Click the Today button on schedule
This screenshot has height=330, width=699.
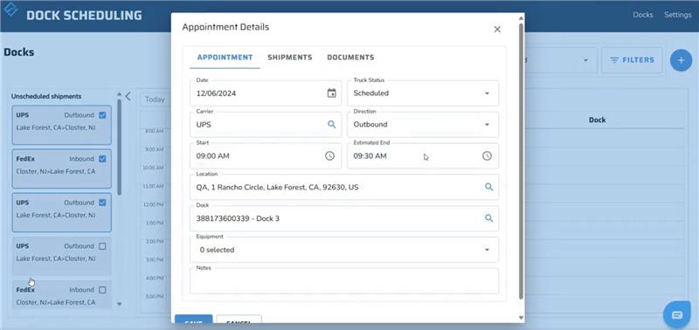(x=155, y=100)
